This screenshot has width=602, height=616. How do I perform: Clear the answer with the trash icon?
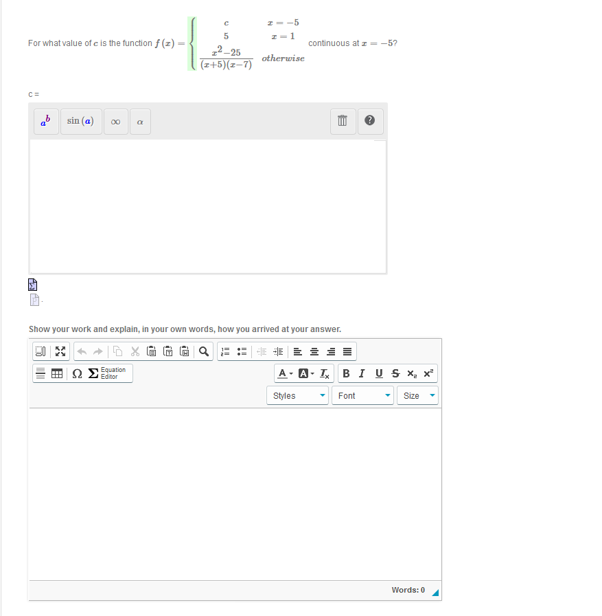point(343,120)
